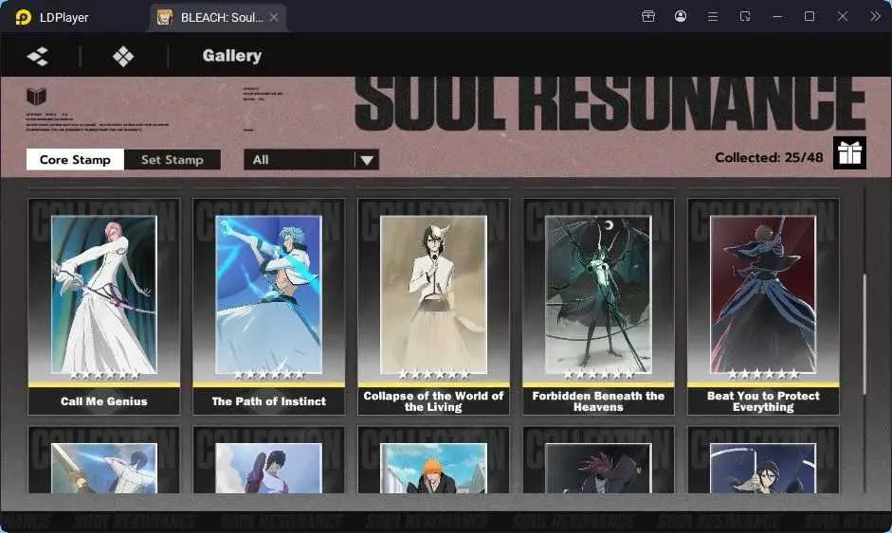Open the LDPlayer store icon
Viewport: 892px width, 533px height.
click(648, 16)
